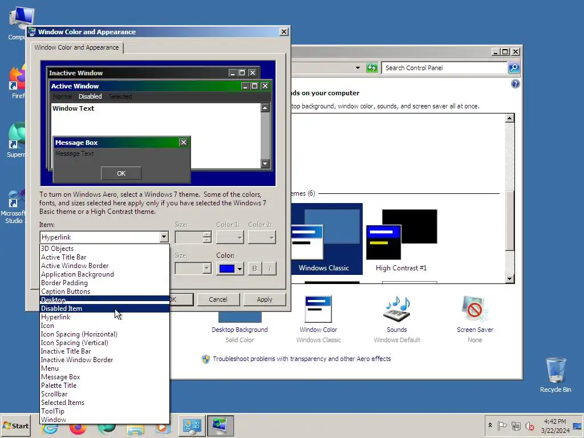The width and height of the screenshot is (584, 438).
Task: Select 'Application Background' in the list
Action: (105, 274)
